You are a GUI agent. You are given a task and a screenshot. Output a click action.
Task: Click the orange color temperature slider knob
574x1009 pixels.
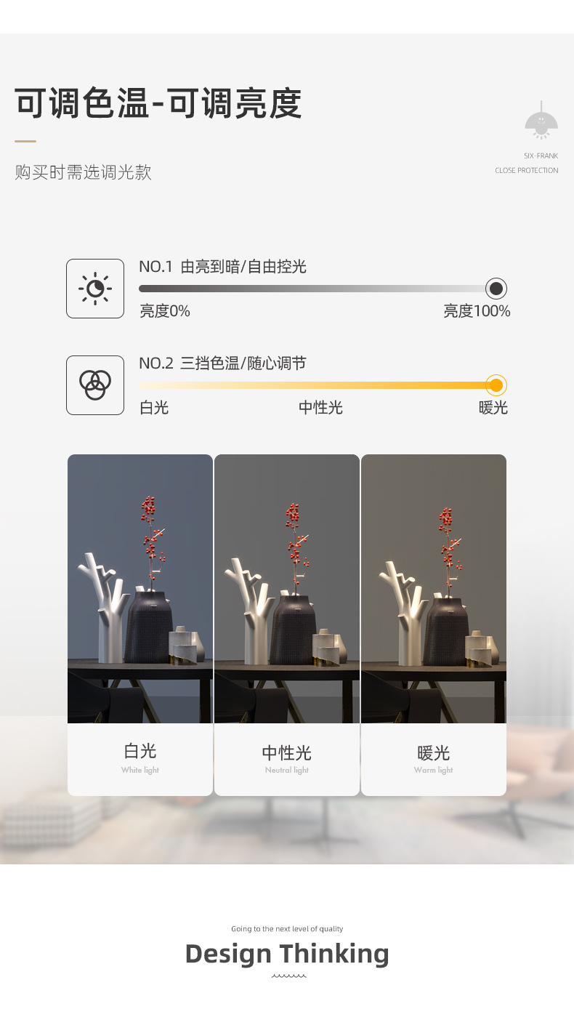[x=496, y=385]
